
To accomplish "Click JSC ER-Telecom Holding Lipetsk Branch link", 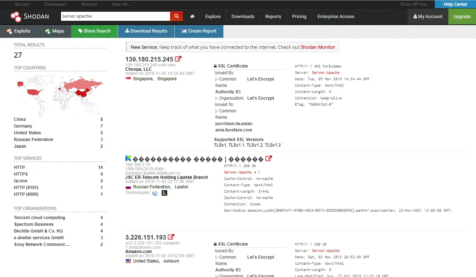I will pyautogui.click(x=167, y=177).
